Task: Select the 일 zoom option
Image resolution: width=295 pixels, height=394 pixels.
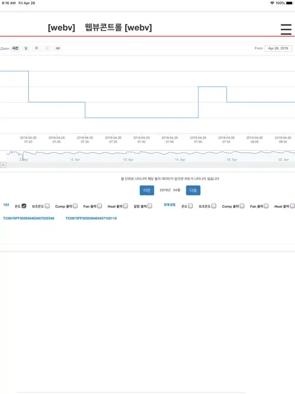Action: point(26,48)
